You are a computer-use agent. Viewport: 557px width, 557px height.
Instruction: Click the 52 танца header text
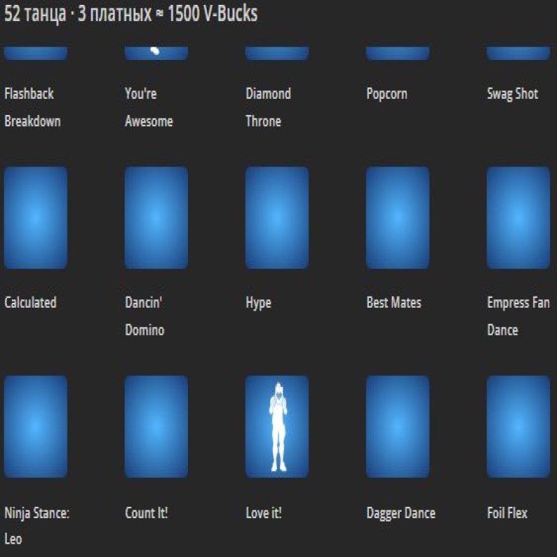pos(130,12)
